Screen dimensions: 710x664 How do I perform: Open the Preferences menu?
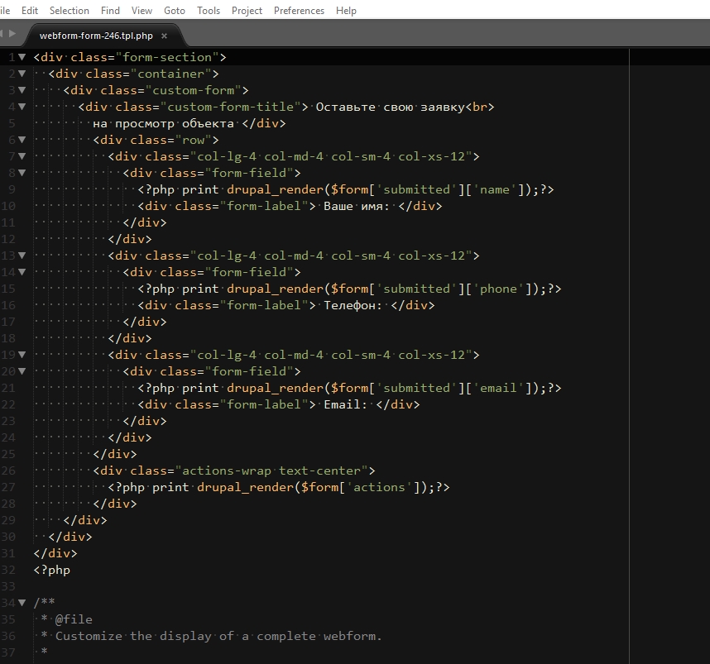pos(299,11)
